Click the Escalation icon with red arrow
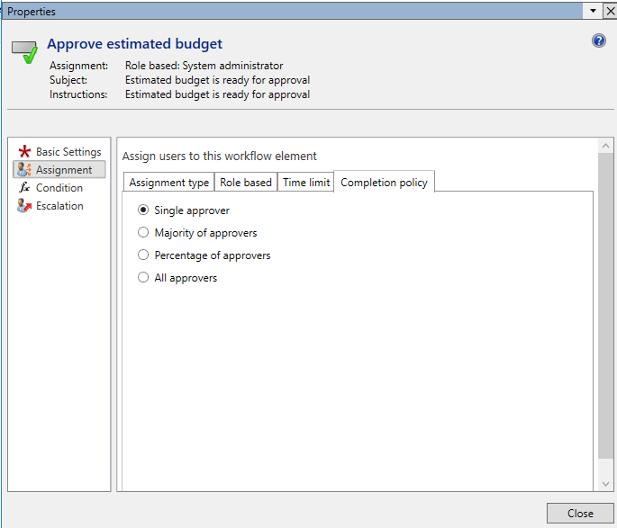Image resolution: width=617 pixels, height=528 pixels. [24, 206]
